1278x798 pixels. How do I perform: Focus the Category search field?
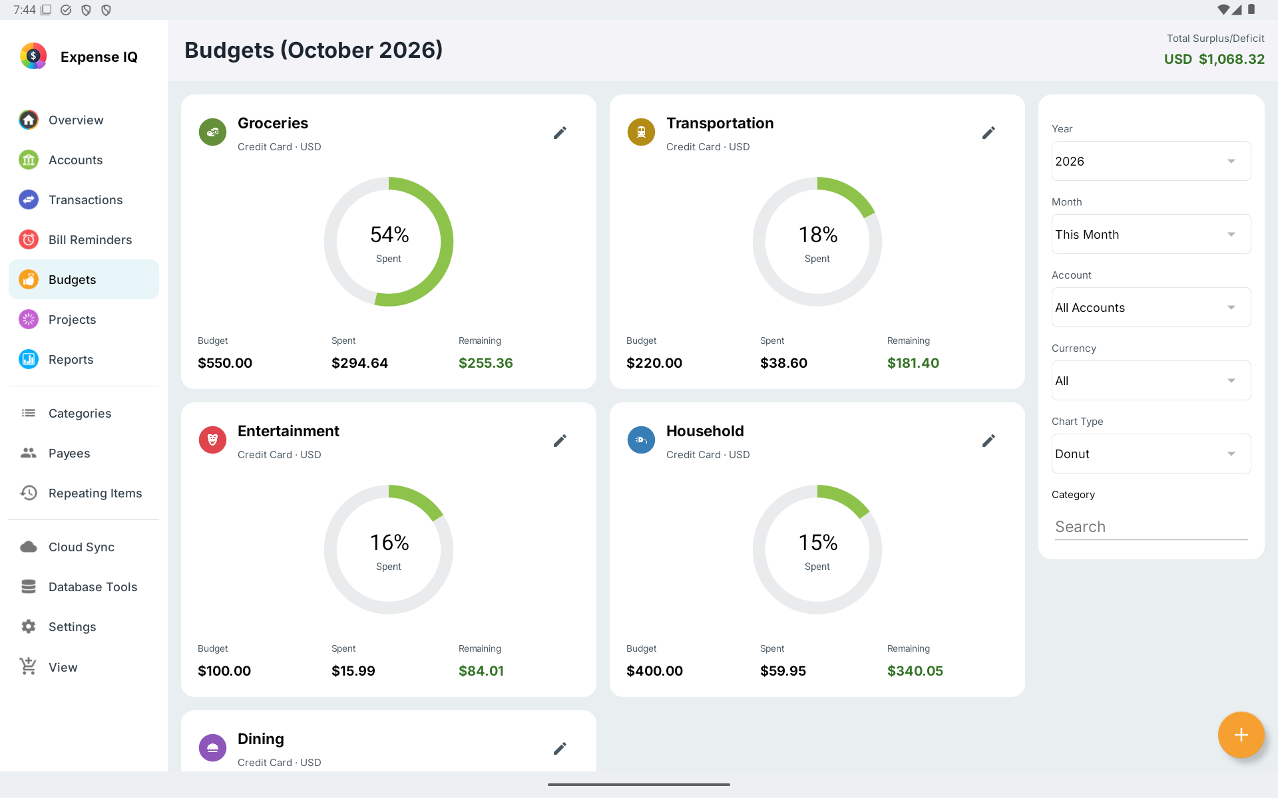[x=1151, y=527]
